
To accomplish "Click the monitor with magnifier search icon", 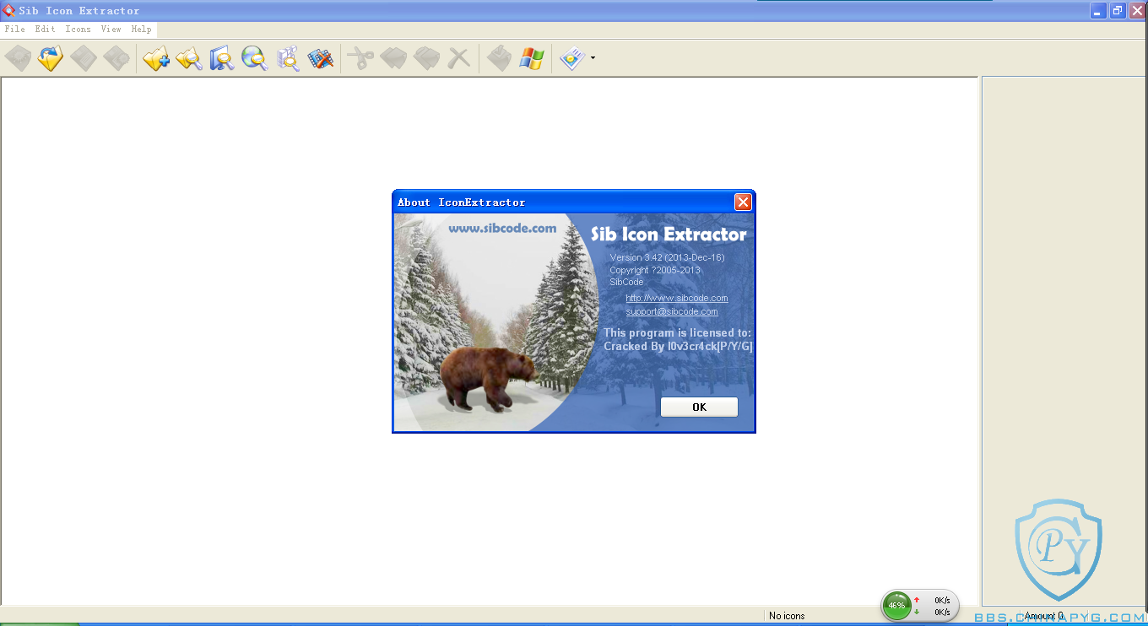I will 222,58.
